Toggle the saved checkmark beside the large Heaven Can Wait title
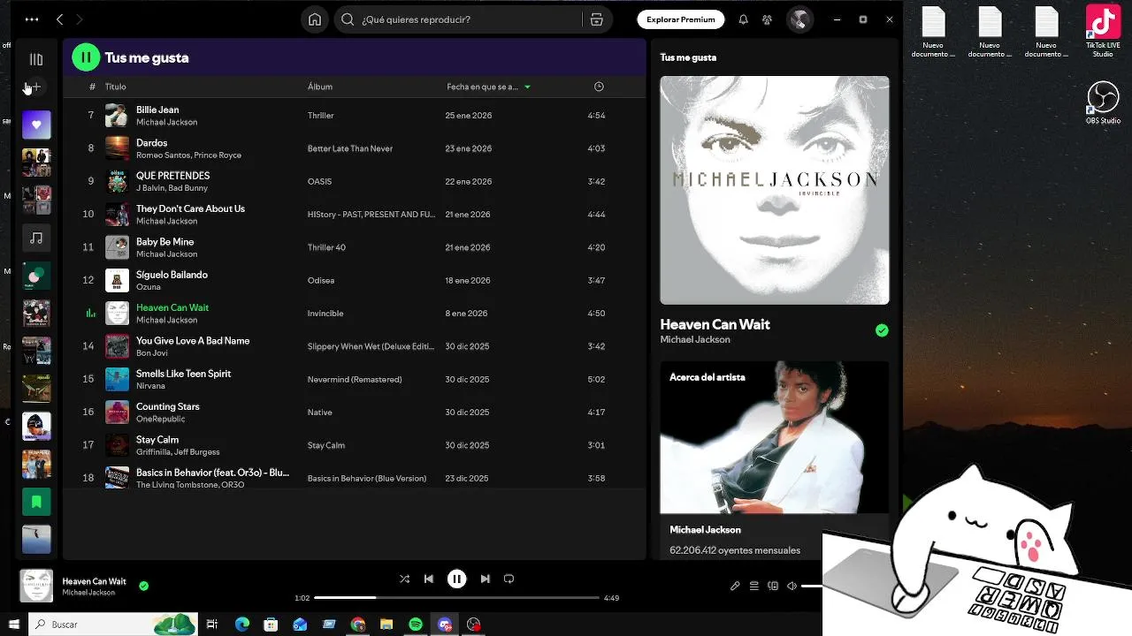The height and width of the screenshot is (636, 1132). click(x=882, y=330)
